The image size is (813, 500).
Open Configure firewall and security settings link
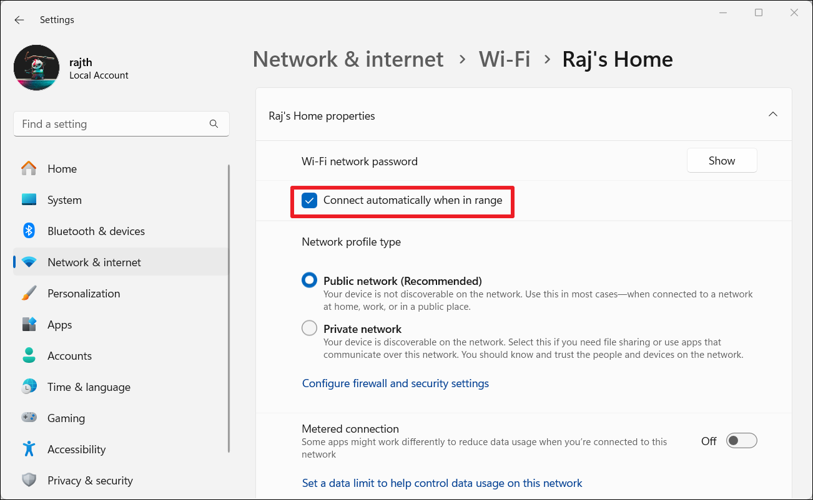tap(395, 383)
